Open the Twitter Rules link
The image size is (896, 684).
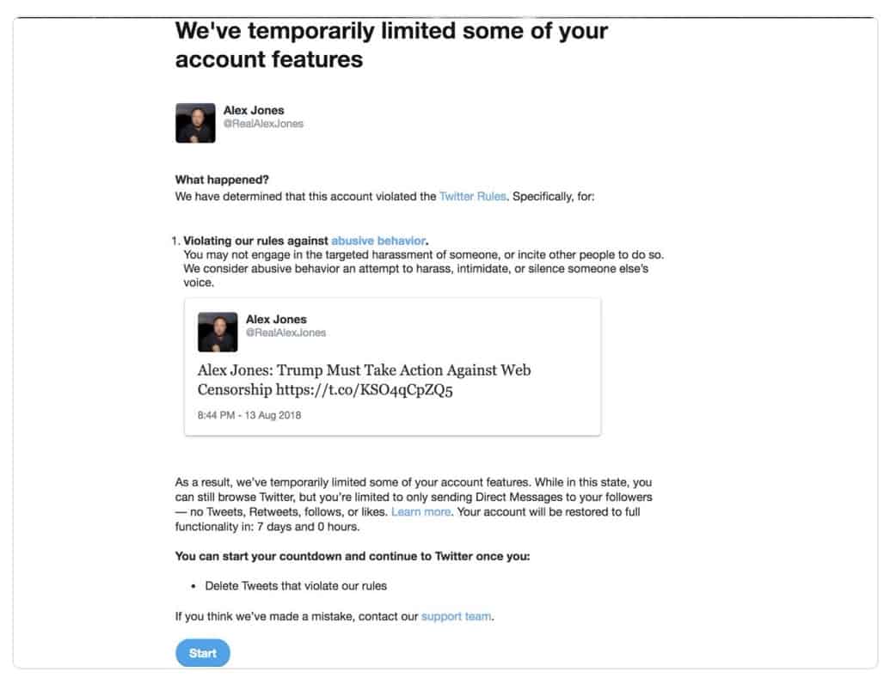473,197
